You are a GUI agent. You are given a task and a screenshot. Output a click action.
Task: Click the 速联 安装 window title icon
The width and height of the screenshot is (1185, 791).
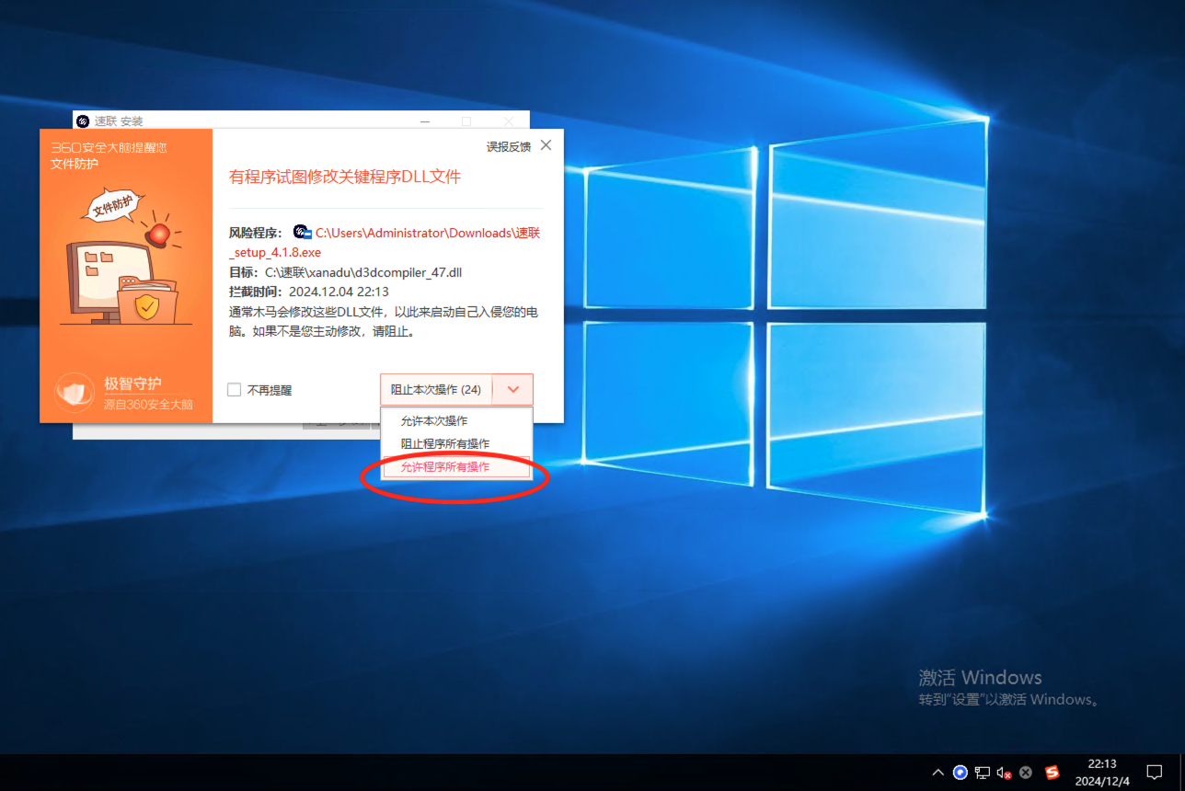coord(83,121)
